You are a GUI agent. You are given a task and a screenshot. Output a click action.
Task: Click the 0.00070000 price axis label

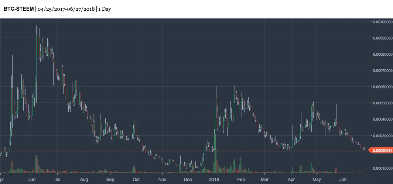pyautogui.click(x=383, y=70)
